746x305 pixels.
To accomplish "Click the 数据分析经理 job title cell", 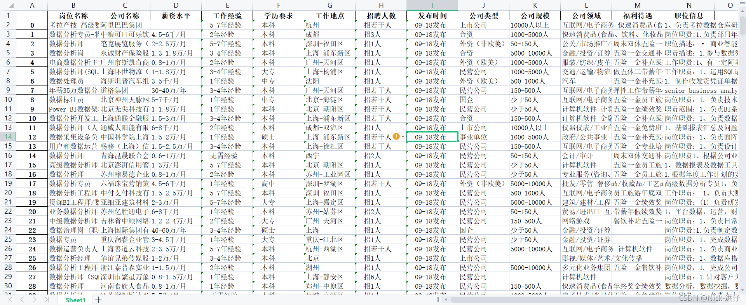I will coord(73,258).
